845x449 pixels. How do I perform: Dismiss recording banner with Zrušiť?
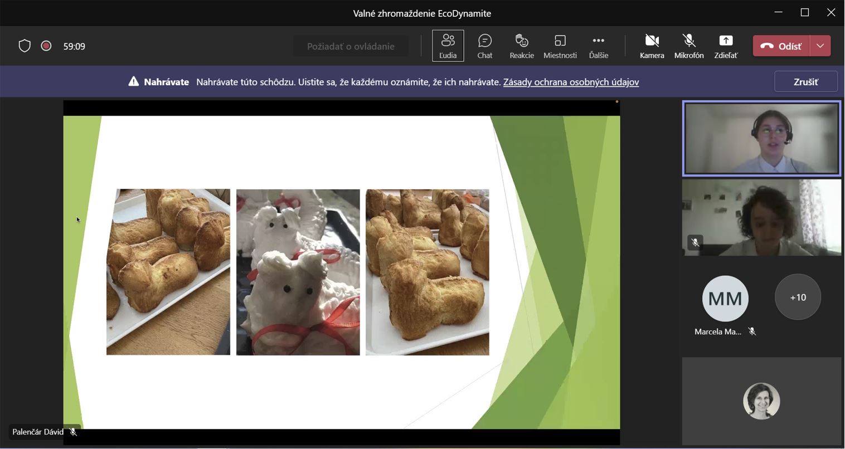coord(805,82)
